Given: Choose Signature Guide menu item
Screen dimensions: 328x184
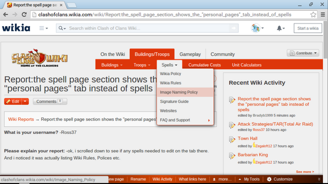Looking at the screenshot, I should pyautogui.click(x=185, y=101).
